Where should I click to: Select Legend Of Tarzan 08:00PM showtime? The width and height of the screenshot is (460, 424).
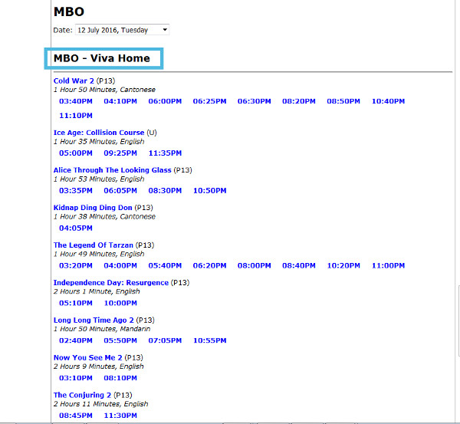[254, 266]
